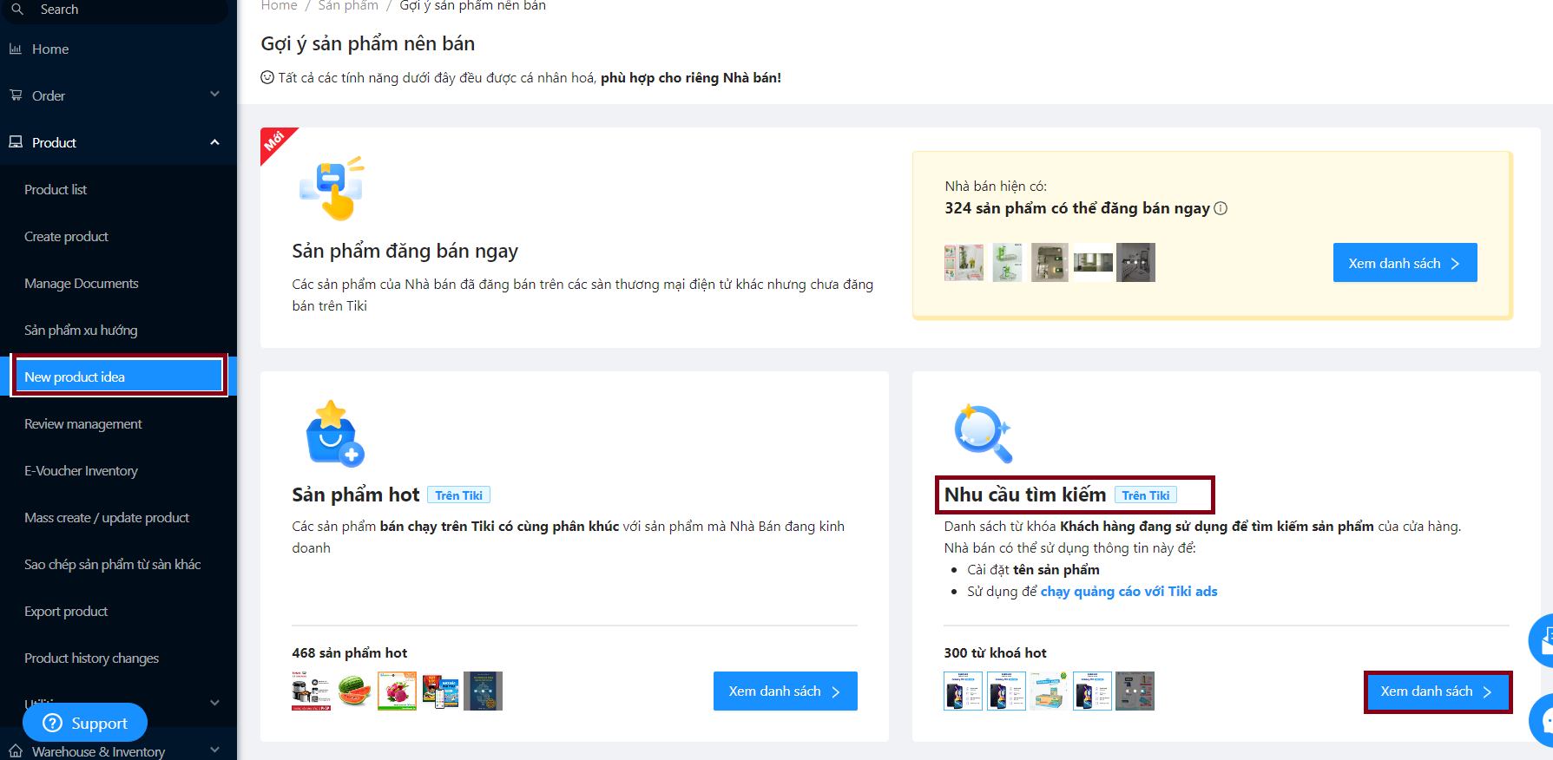Screen dimensions: 1553x760
Task: Expand the Order menu chevron
Action: click(214, 95)
